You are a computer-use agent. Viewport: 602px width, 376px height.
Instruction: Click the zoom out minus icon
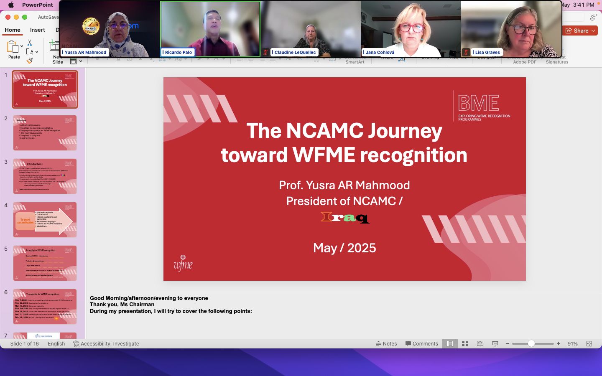508,344
